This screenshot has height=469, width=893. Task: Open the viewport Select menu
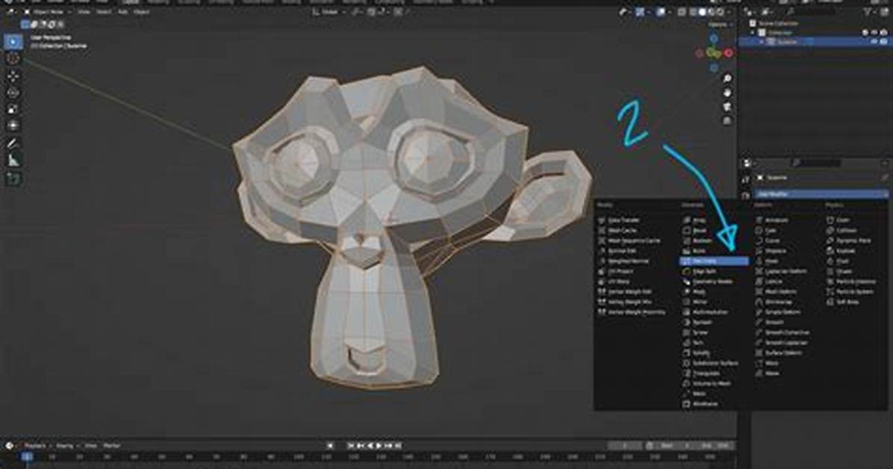[x=103, y=11]
